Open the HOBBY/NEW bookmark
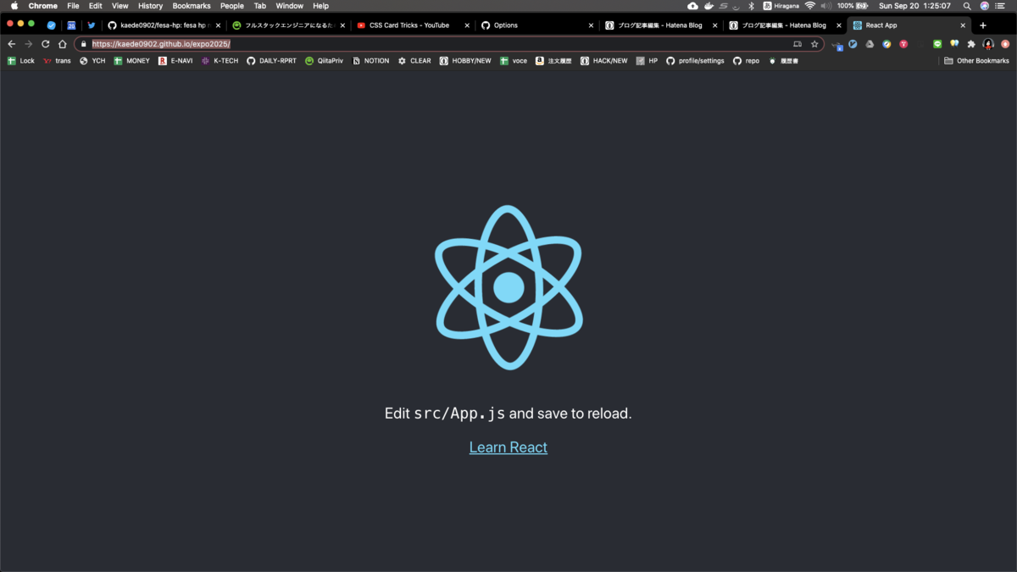Viewport: 1017px width, 572px height. pos(465,61)
